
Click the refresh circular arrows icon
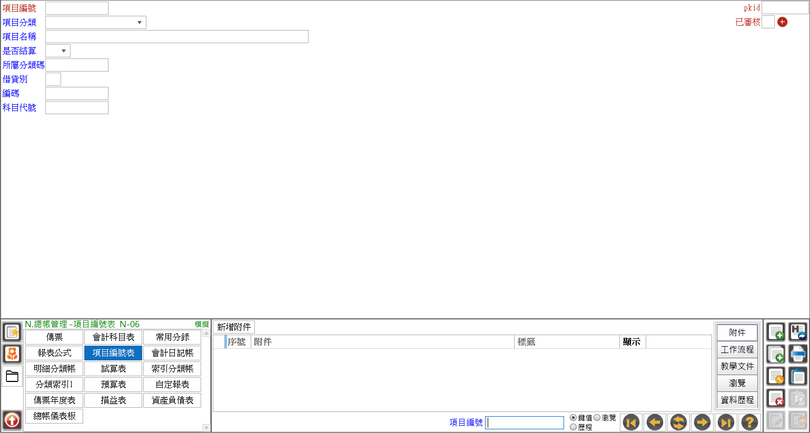pyautogui.click(x=678, y=422)
